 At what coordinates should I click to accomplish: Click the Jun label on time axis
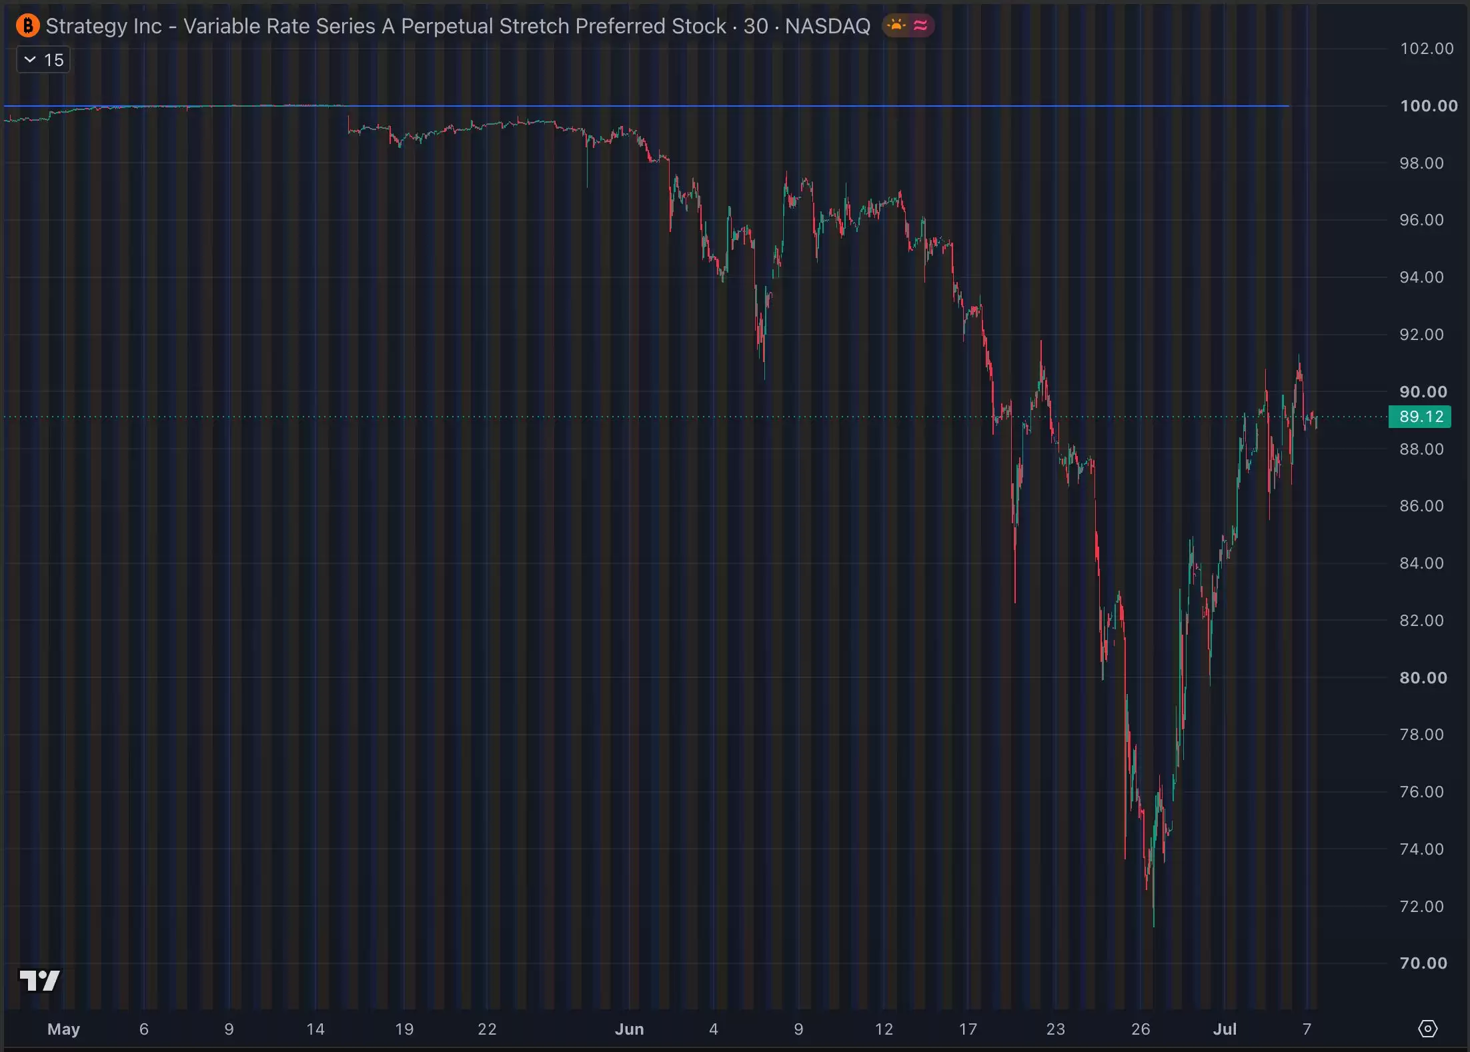point(629,1029)
